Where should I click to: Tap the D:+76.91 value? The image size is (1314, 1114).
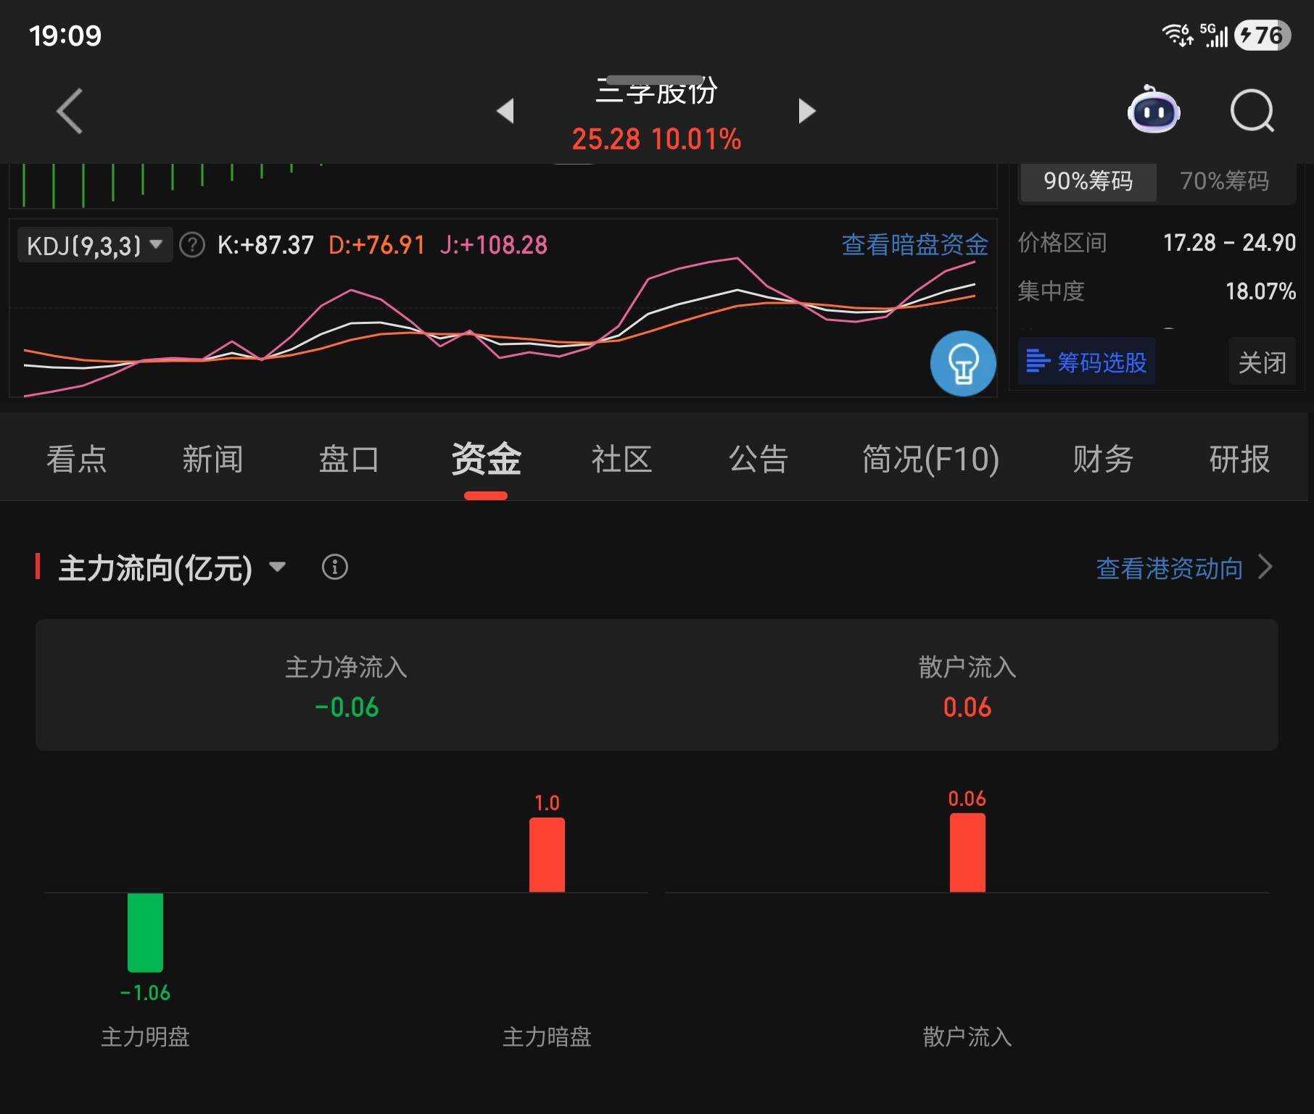click(376, 245)
